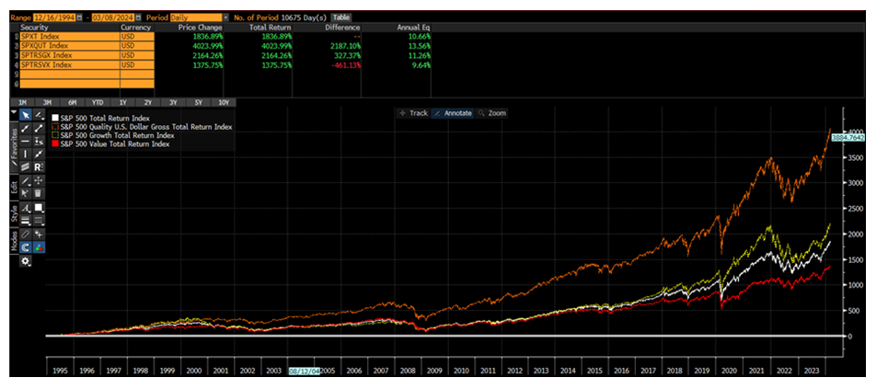The width and height of the screenshot is (888, 389).
Task: Click red S&P 500 Value legend swatch
Action: (55, 144)
